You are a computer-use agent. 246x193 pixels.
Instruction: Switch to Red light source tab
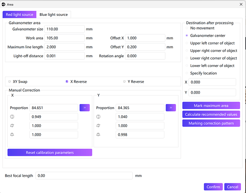(19, 15)
